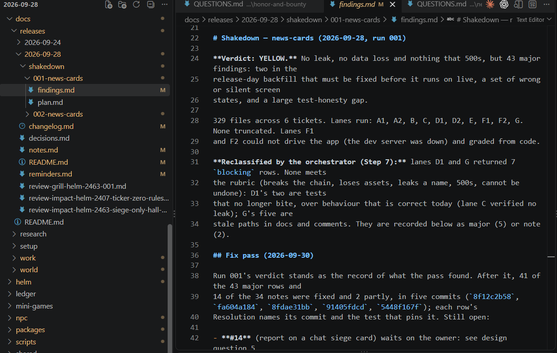Click markdown icon on second QUESTIONS.md tab
The height and width of the screenshot is (353, 557).
click(410, 5)
